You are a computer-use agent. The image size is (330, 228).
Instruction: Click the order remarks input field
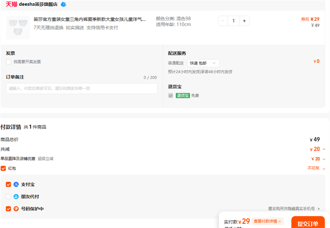(x=82, y=88)
